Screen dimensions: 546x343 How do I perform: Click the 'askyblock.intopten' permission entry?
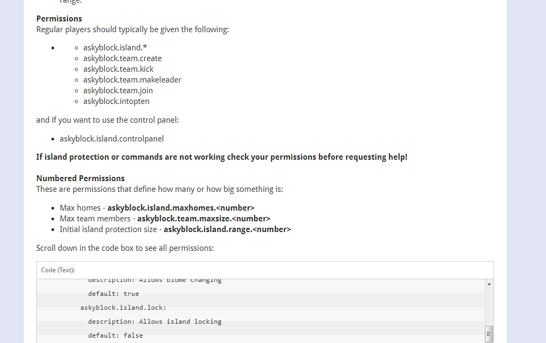[116, 101]
